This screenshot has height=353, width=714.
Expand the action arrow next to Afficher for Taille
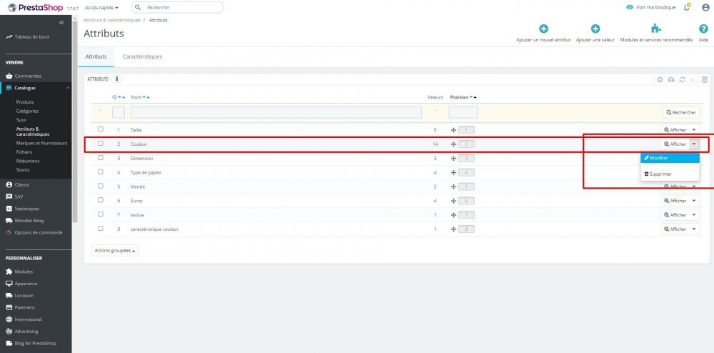[695, 130]
